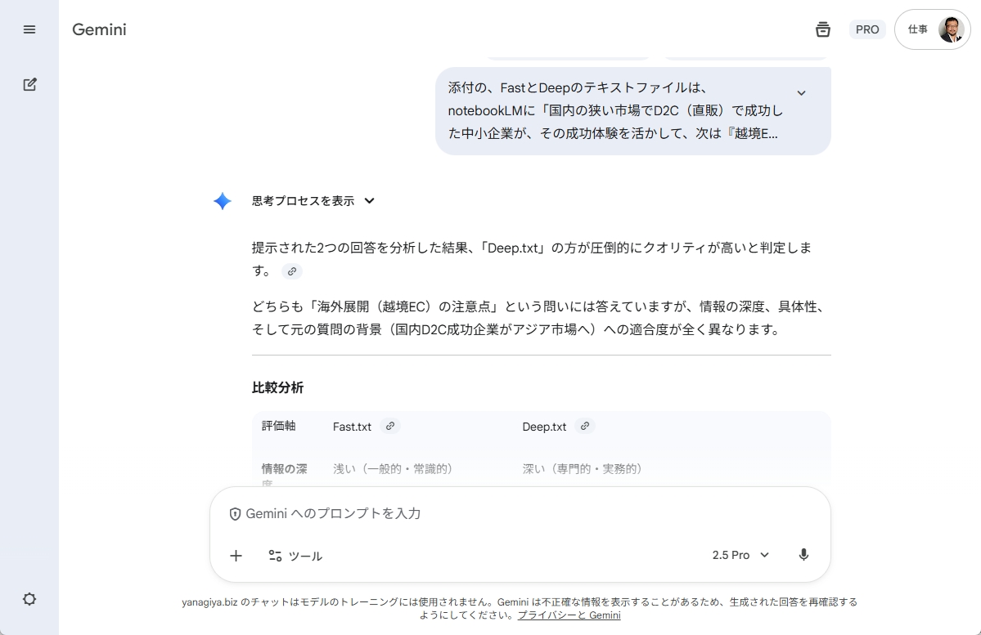This screenshot has height=635, width=981.
Task: Open the settings gear in the sidebar
Action: click(29, 599)
